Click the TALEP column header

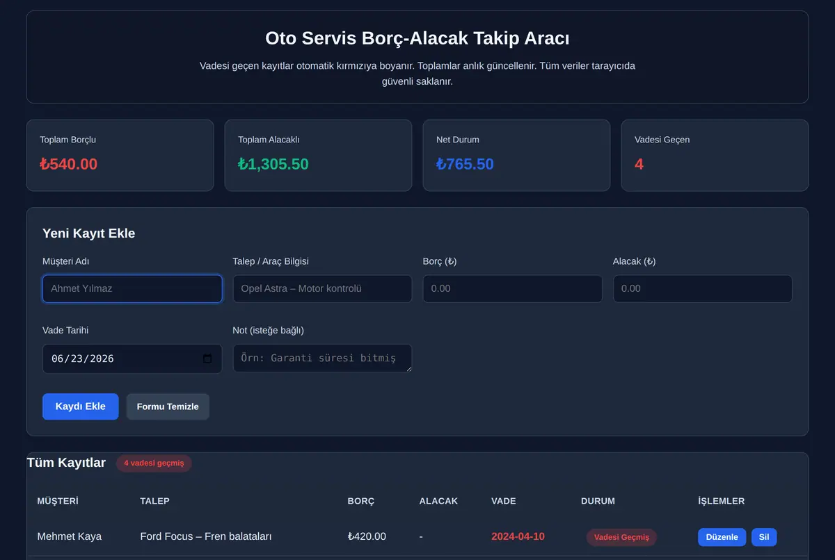click(154, 501)
